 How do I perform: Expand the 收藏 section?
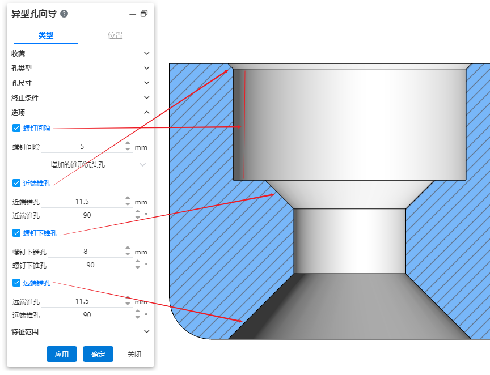click(x=81, y=53)
